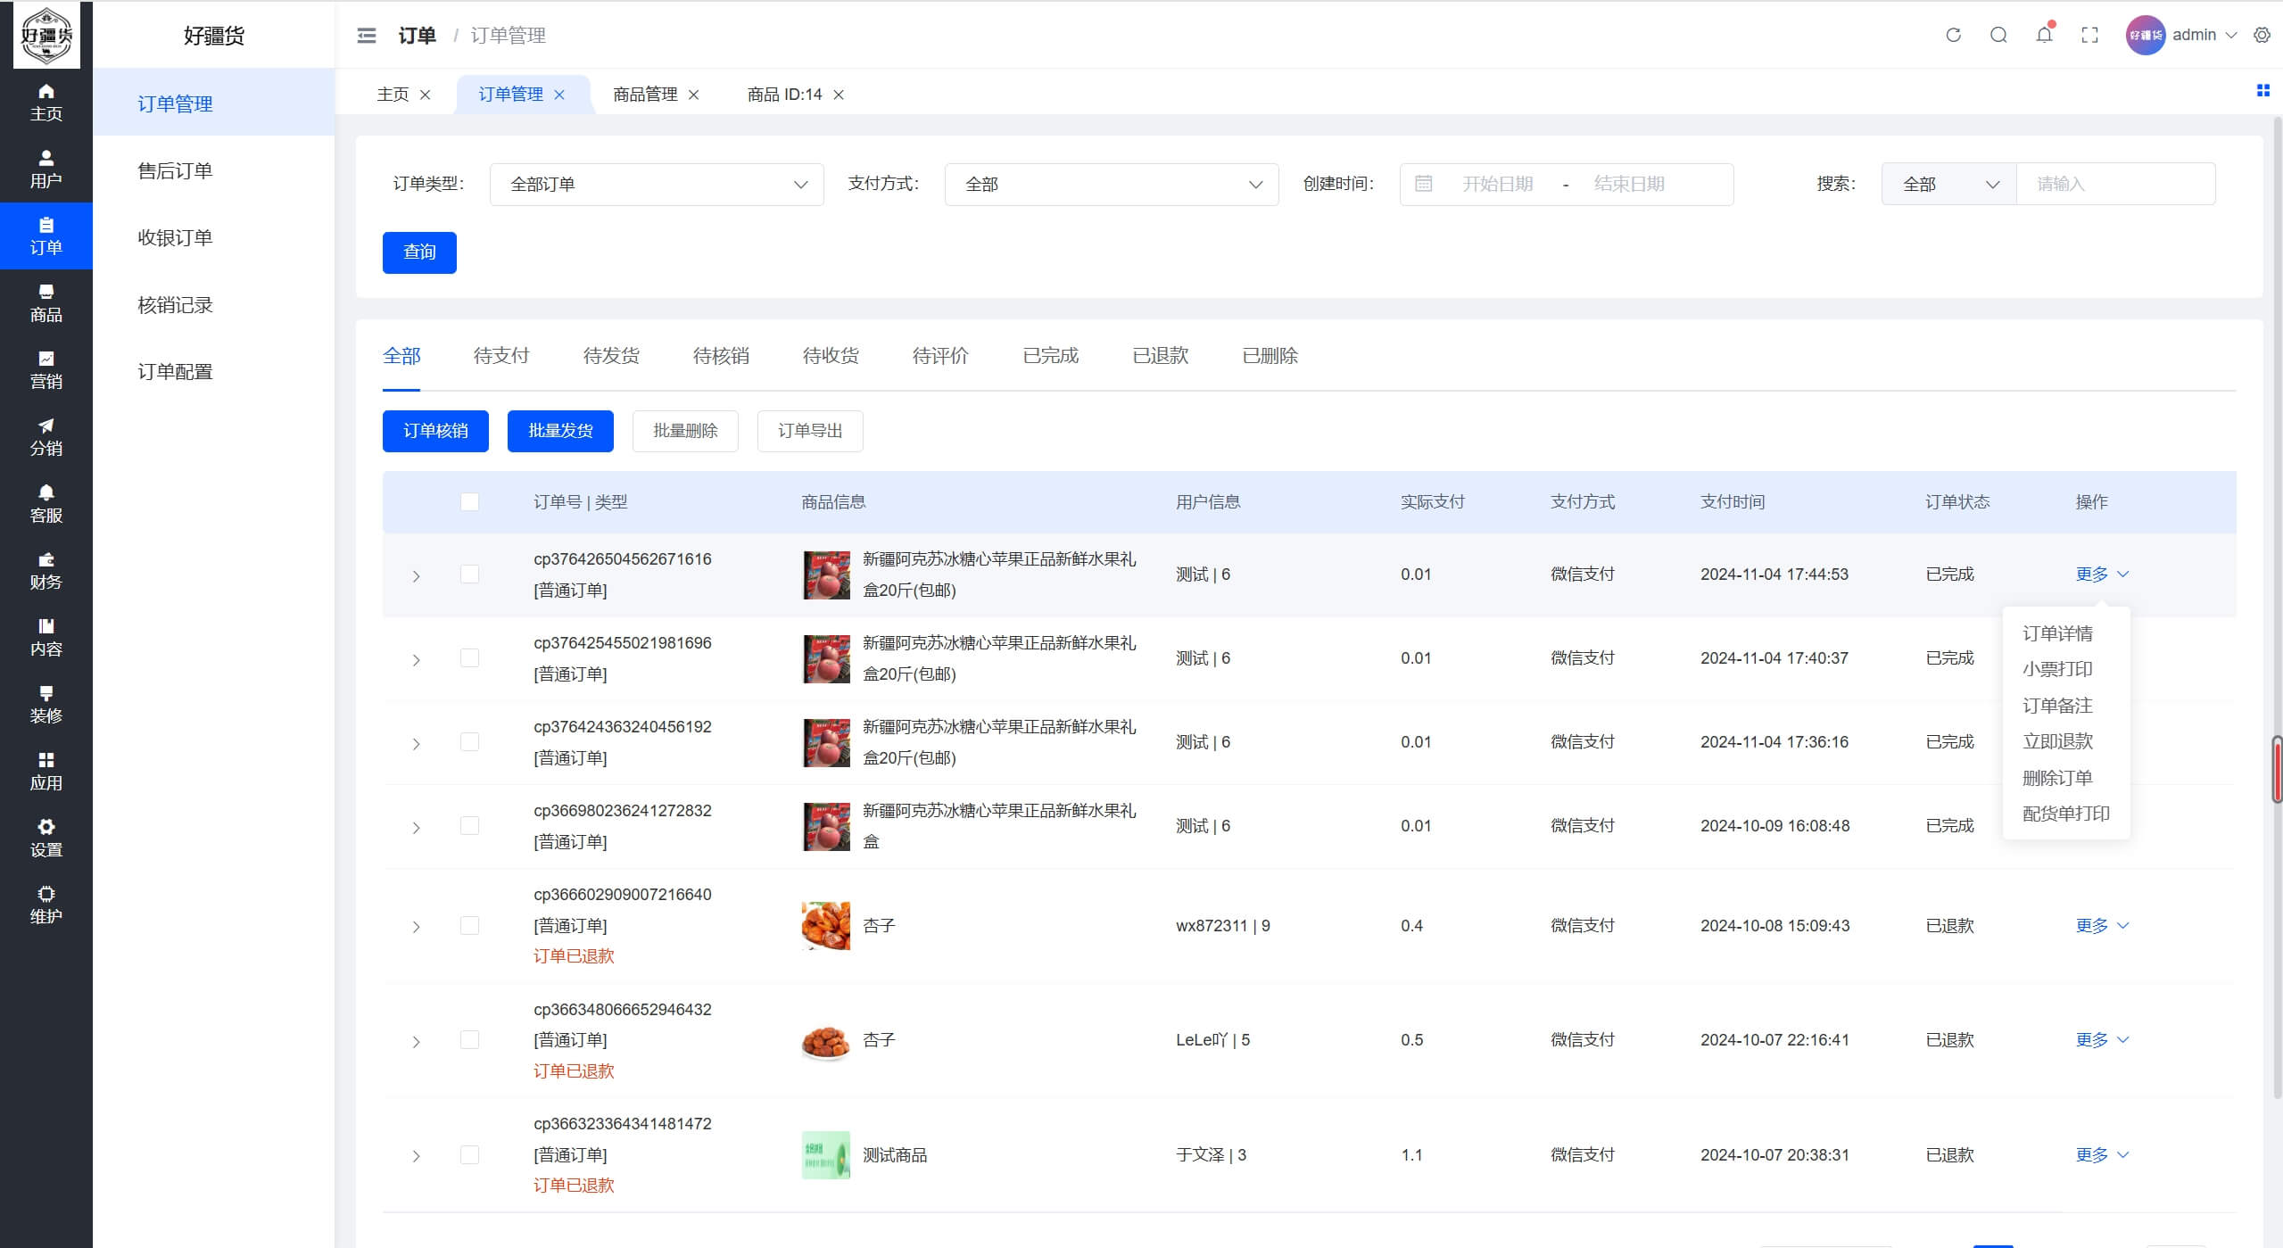Open the 订单类型 dropdown
The width and height of the screenshot is (2283, 1248).
(656, 184)
